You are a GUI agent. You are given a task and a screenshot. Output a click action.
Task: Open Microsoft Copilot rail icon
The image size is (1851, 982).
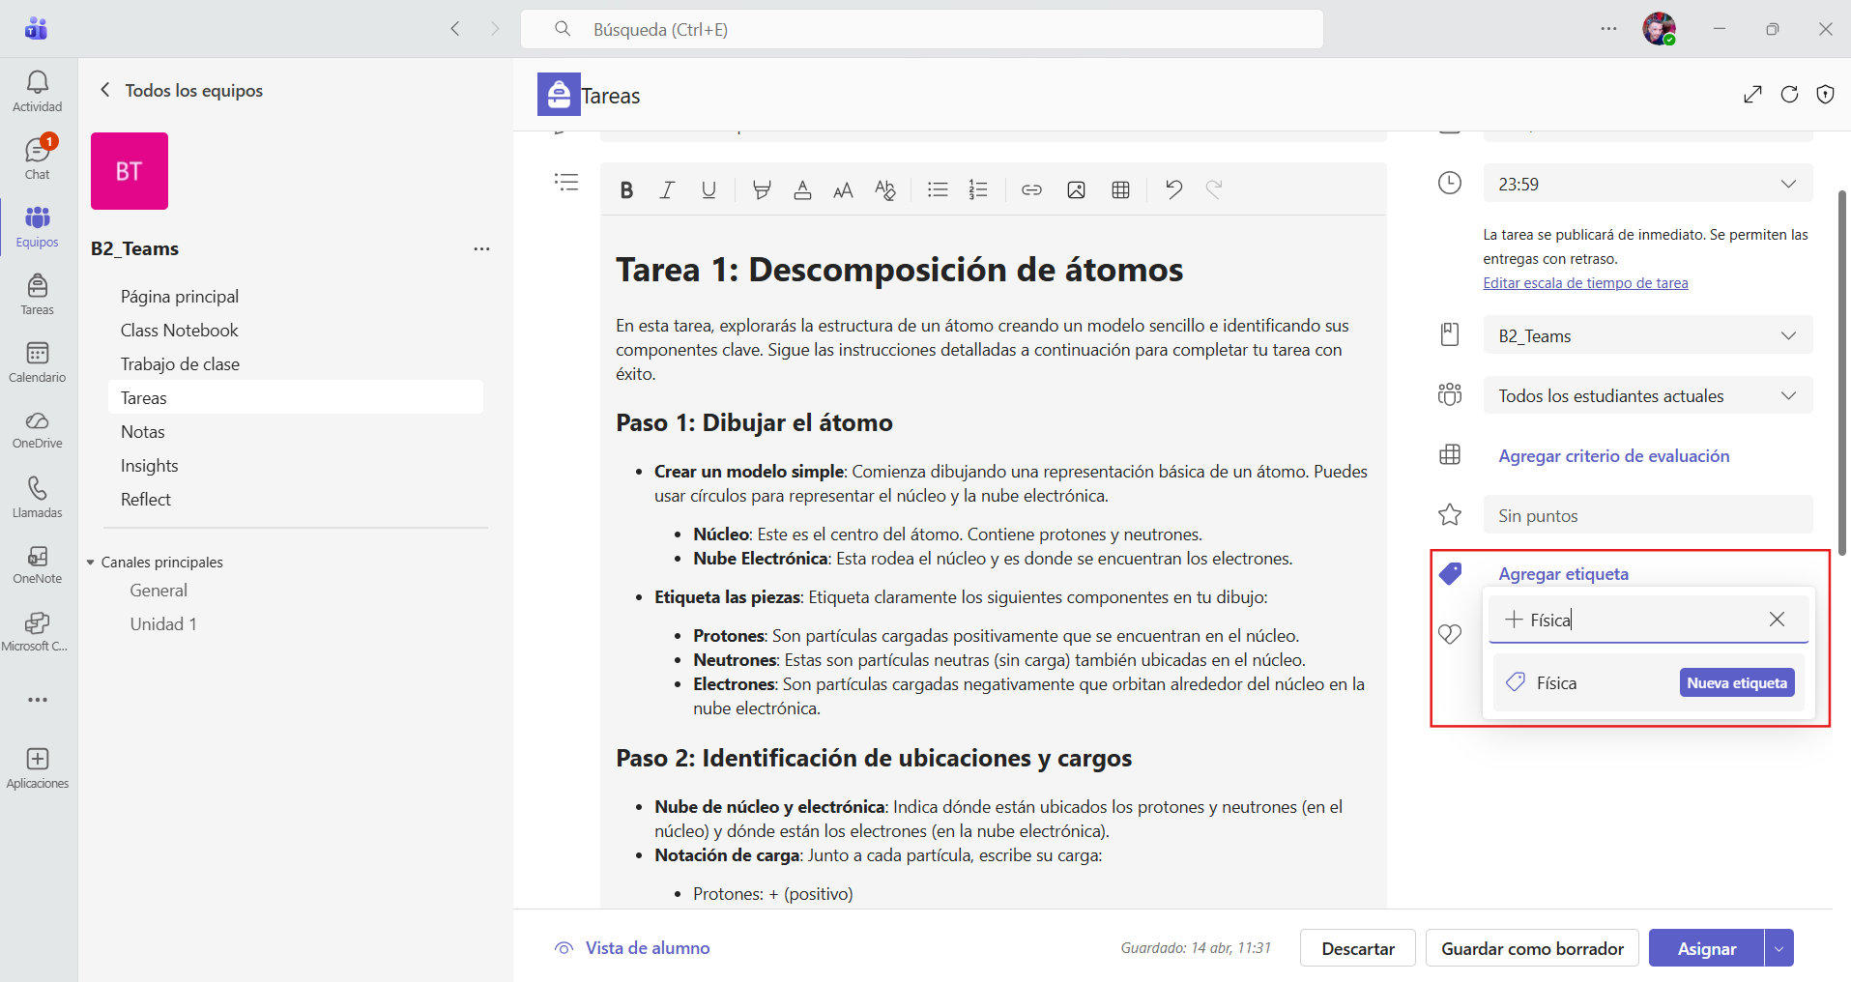(38, 632)
